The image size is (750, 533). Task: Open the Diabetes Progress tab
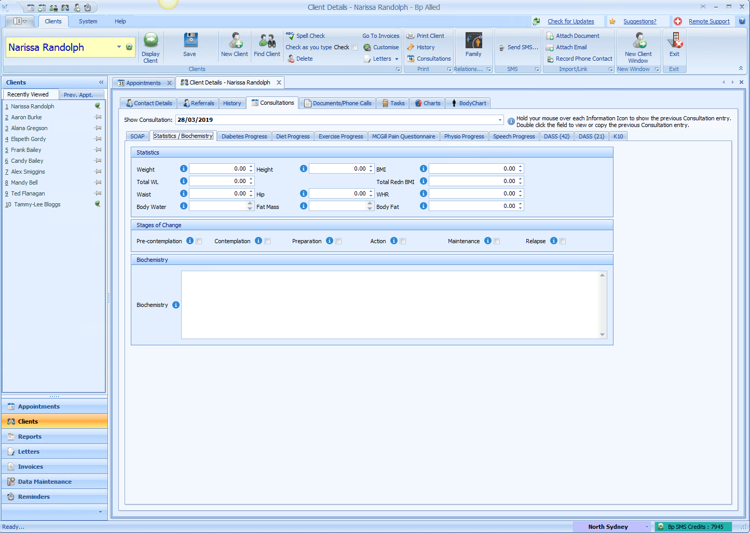pyautogui.click(x=244, y=136)
